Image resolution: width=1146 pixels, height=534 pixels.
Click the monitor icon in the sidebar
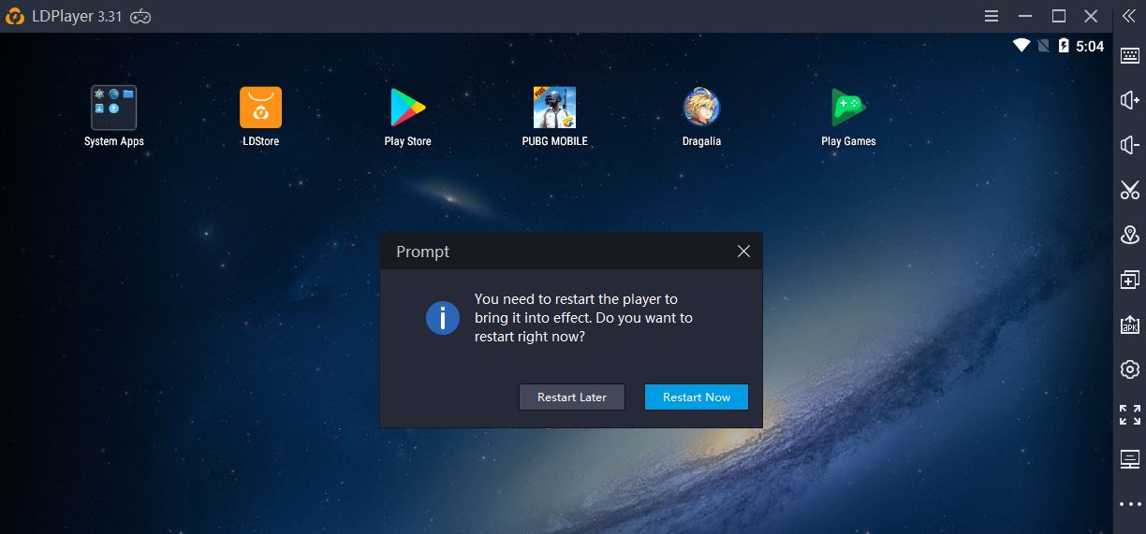[1129, 459]
